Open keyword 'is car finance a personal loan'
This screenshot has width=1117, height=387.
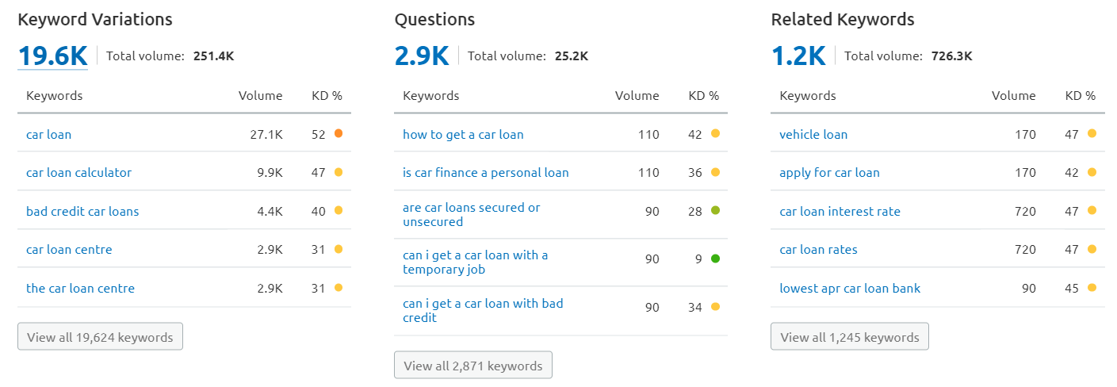pyautogui.click(x=486, y=172)
